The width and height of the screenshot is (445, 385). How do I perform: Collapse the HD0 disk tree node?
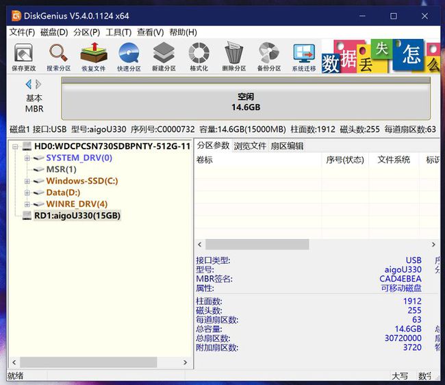[15, 147]
